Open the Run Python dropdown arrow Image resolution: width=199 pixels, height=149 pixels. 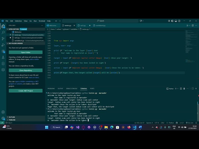tap(190, 25)
